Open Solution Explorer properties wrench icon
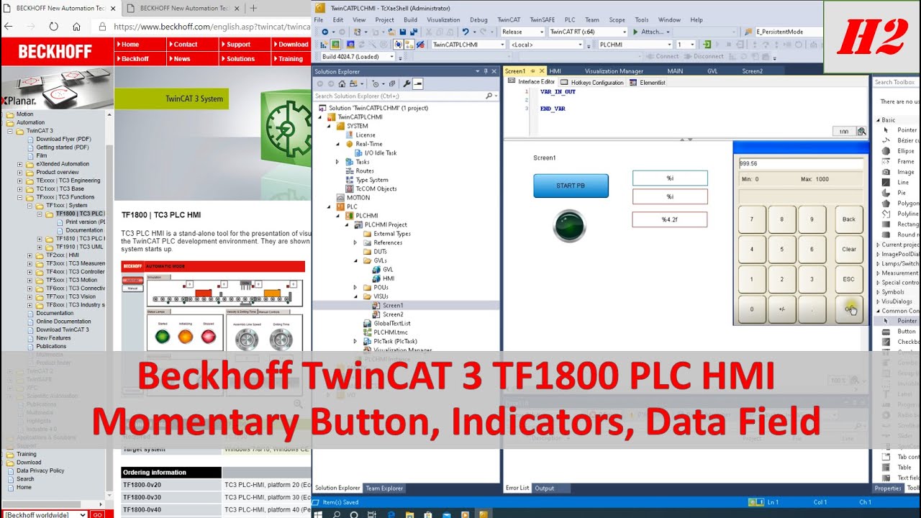 tap(407, 83)
